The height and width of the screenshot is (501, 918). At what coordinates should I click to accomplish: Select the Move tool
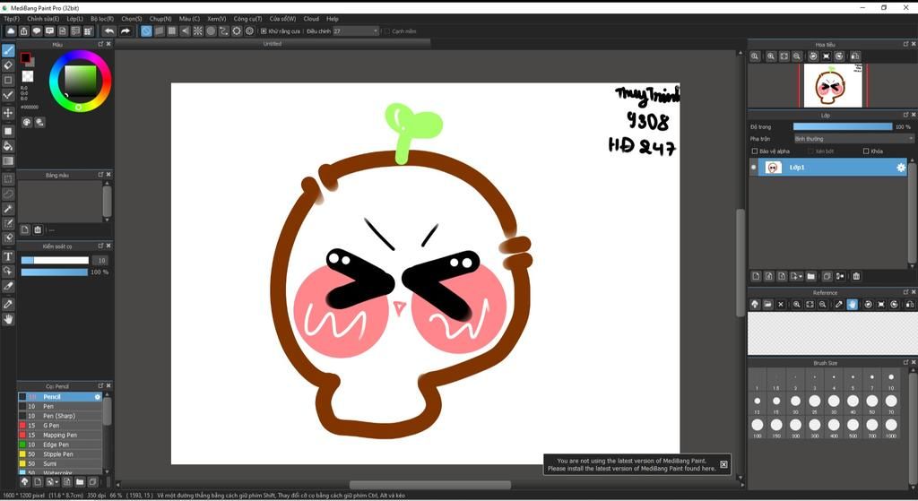click(x=8, y=112)
